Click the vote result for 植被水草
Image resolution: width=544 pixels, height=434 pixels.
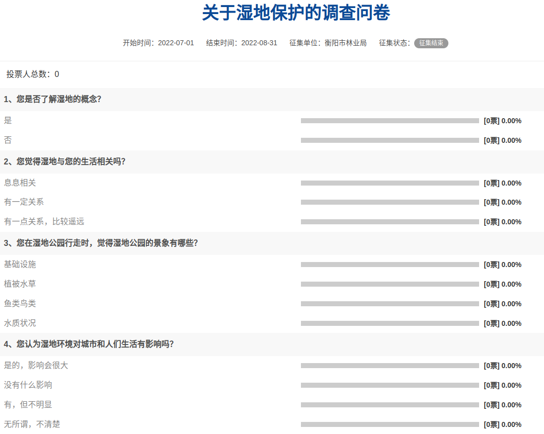(502, 284)
